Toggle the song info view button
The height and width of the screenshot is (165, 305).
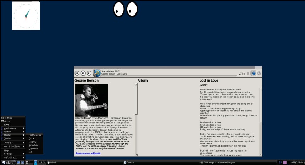[x=254, y=73]
